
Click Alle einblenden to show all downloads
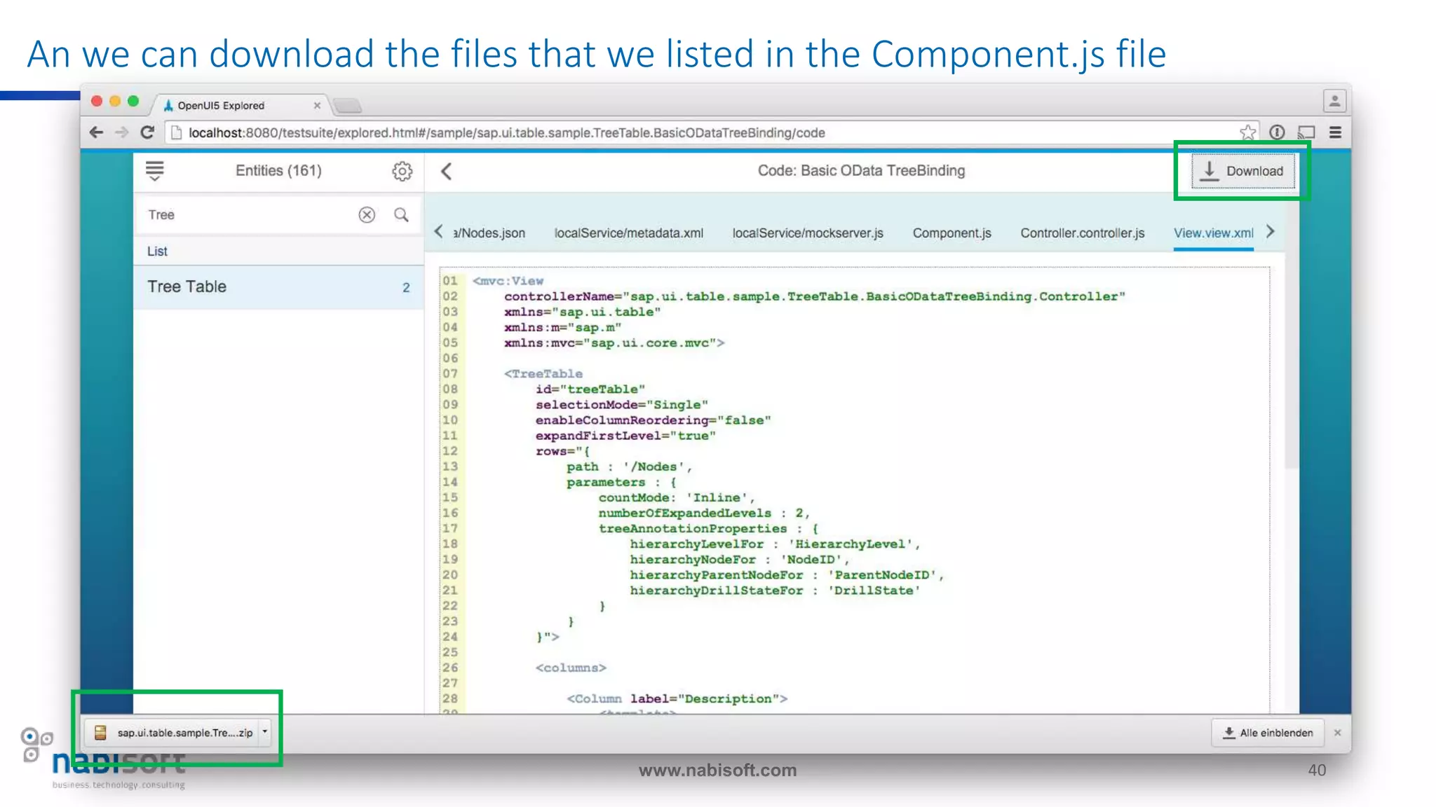point(1268,733)
